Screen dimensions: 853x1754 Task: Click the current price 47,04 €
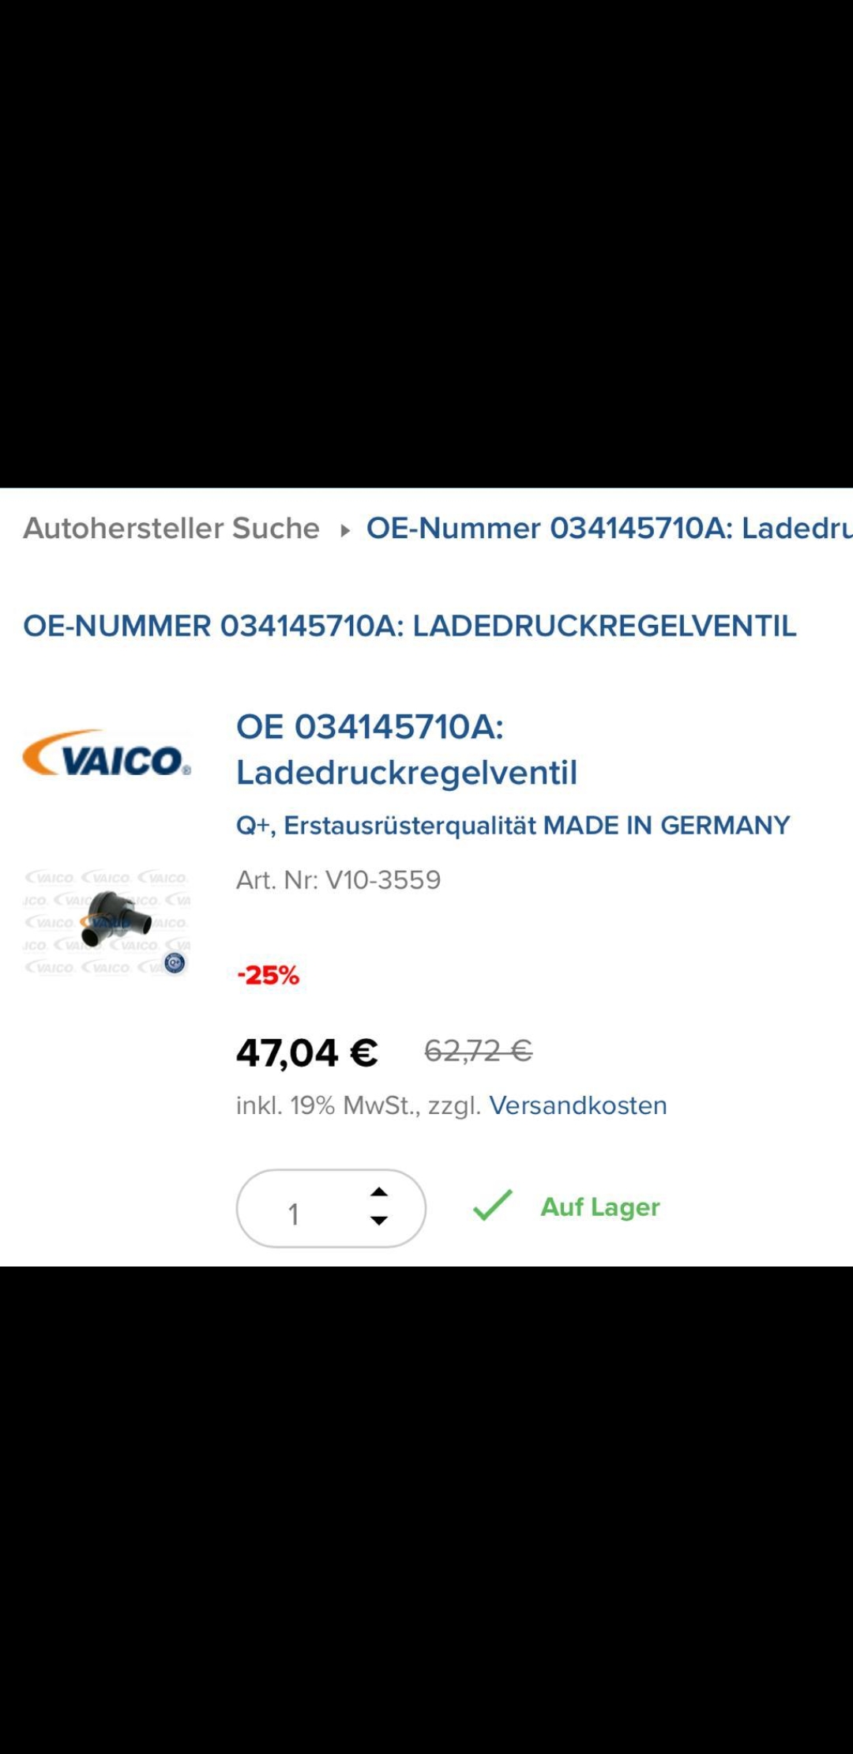(x=307, y=1052)
